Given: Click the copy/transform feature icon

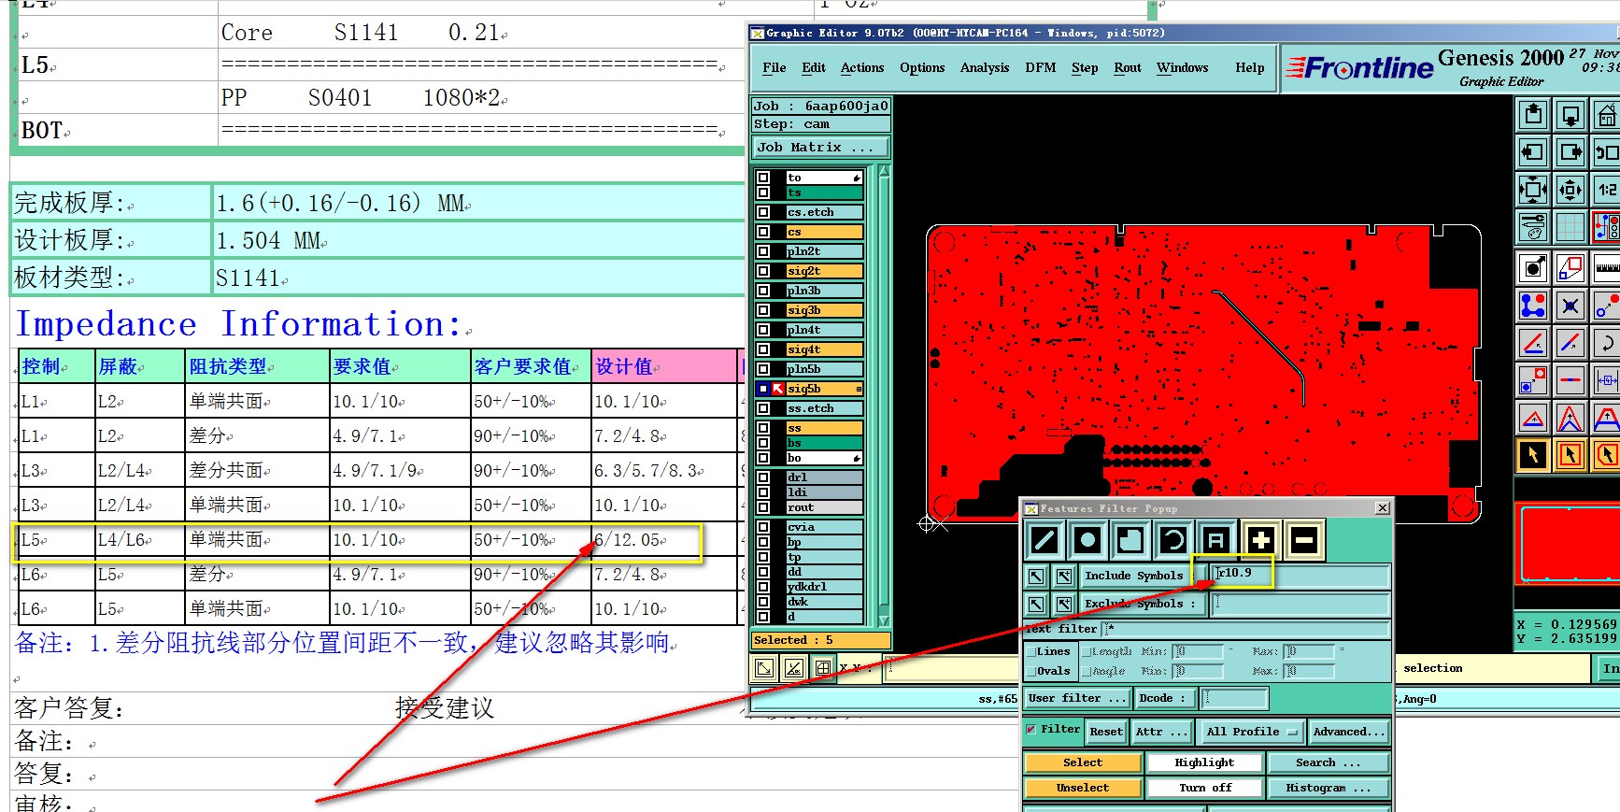Looking at the screenshot, I should [1570, 268].
